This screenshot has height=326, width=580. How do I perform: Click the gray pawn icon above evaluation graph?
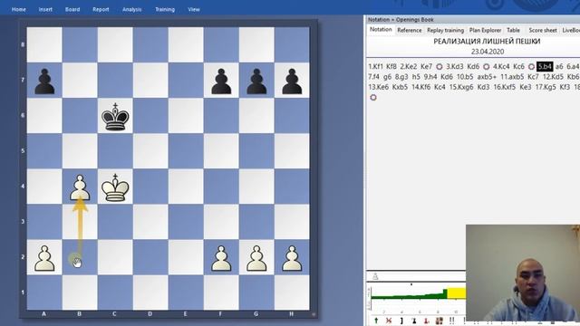(x=375, y=276)
